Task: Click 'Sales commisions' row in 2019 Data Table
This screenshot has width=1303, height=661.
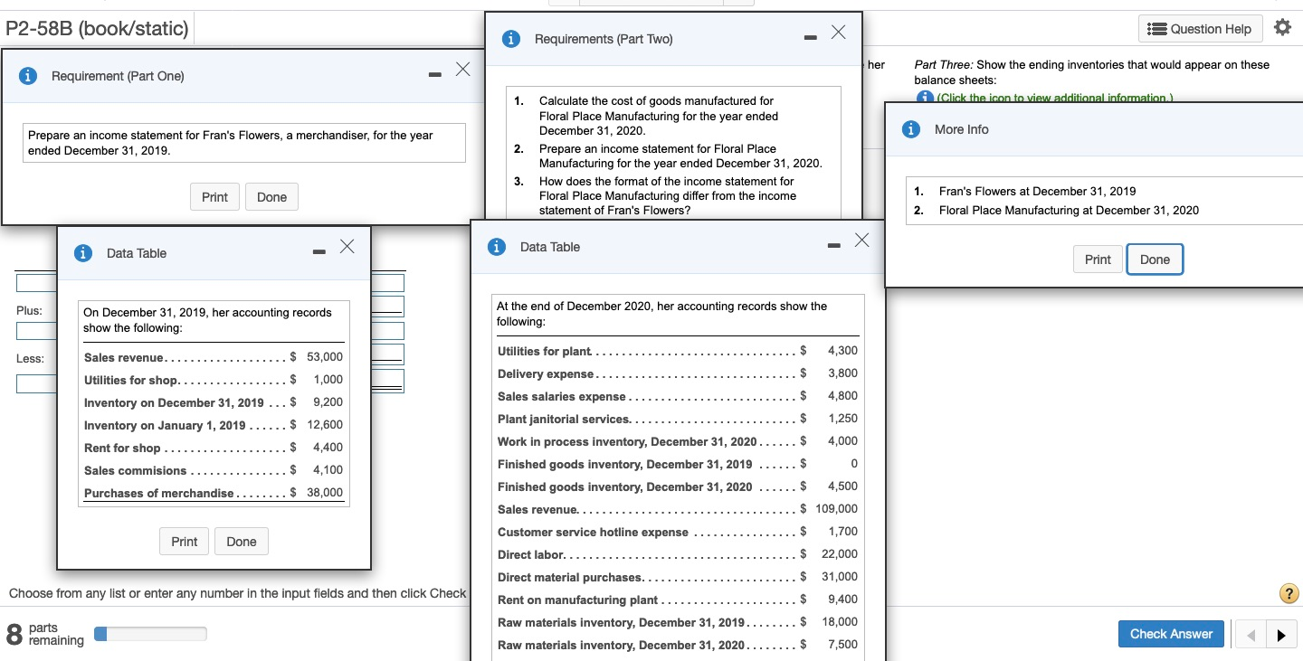Action: [213, 470]
